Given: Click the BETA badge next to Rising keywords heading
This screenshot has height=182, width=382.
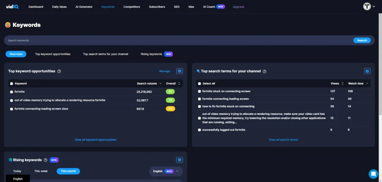Looking at the screenshot, I should pos(54,160).
